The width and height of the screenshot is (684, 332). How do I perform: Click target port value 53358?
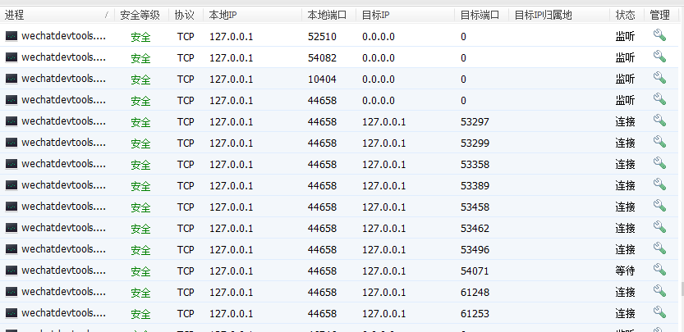(x=475, y=165)
